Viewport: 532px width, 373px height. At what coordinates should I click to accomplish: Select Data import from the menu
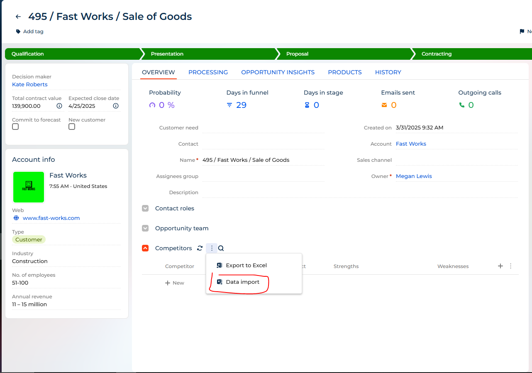254,282
